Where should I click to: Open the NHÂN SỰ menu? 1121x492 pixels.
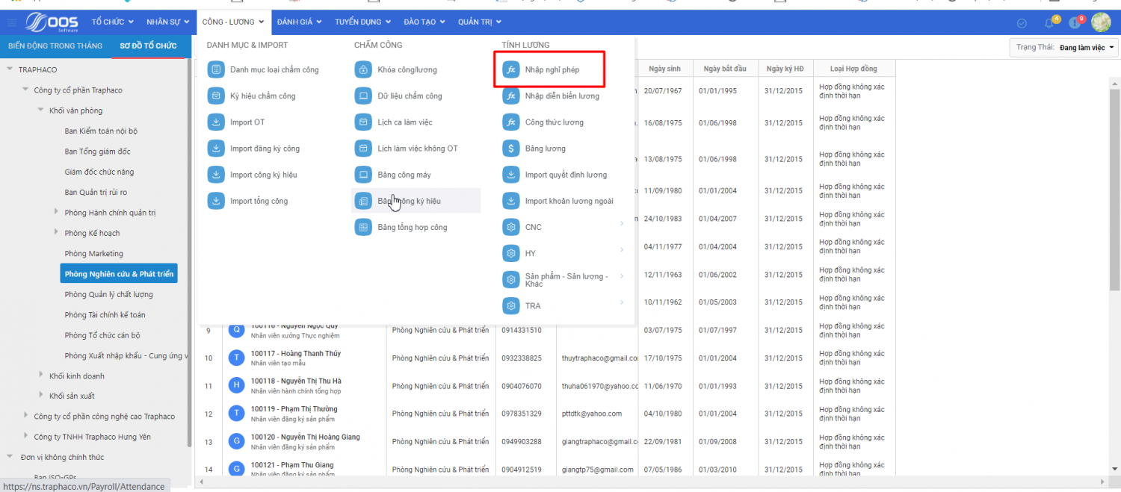[168, 22]
